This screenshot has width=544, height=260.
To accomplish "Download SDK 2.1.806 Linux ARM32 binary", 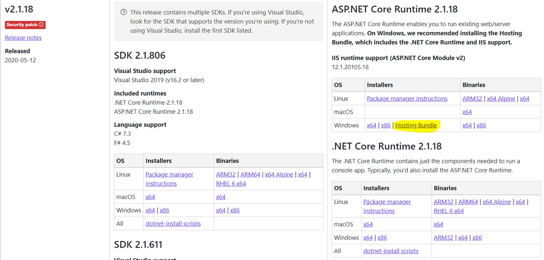I will [226, 175].
